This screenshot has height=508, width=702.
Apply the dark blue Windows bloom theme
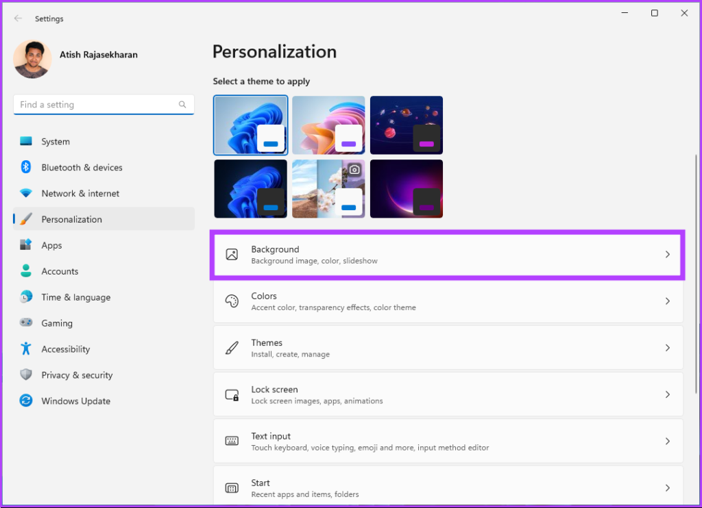tap(250, 189)
